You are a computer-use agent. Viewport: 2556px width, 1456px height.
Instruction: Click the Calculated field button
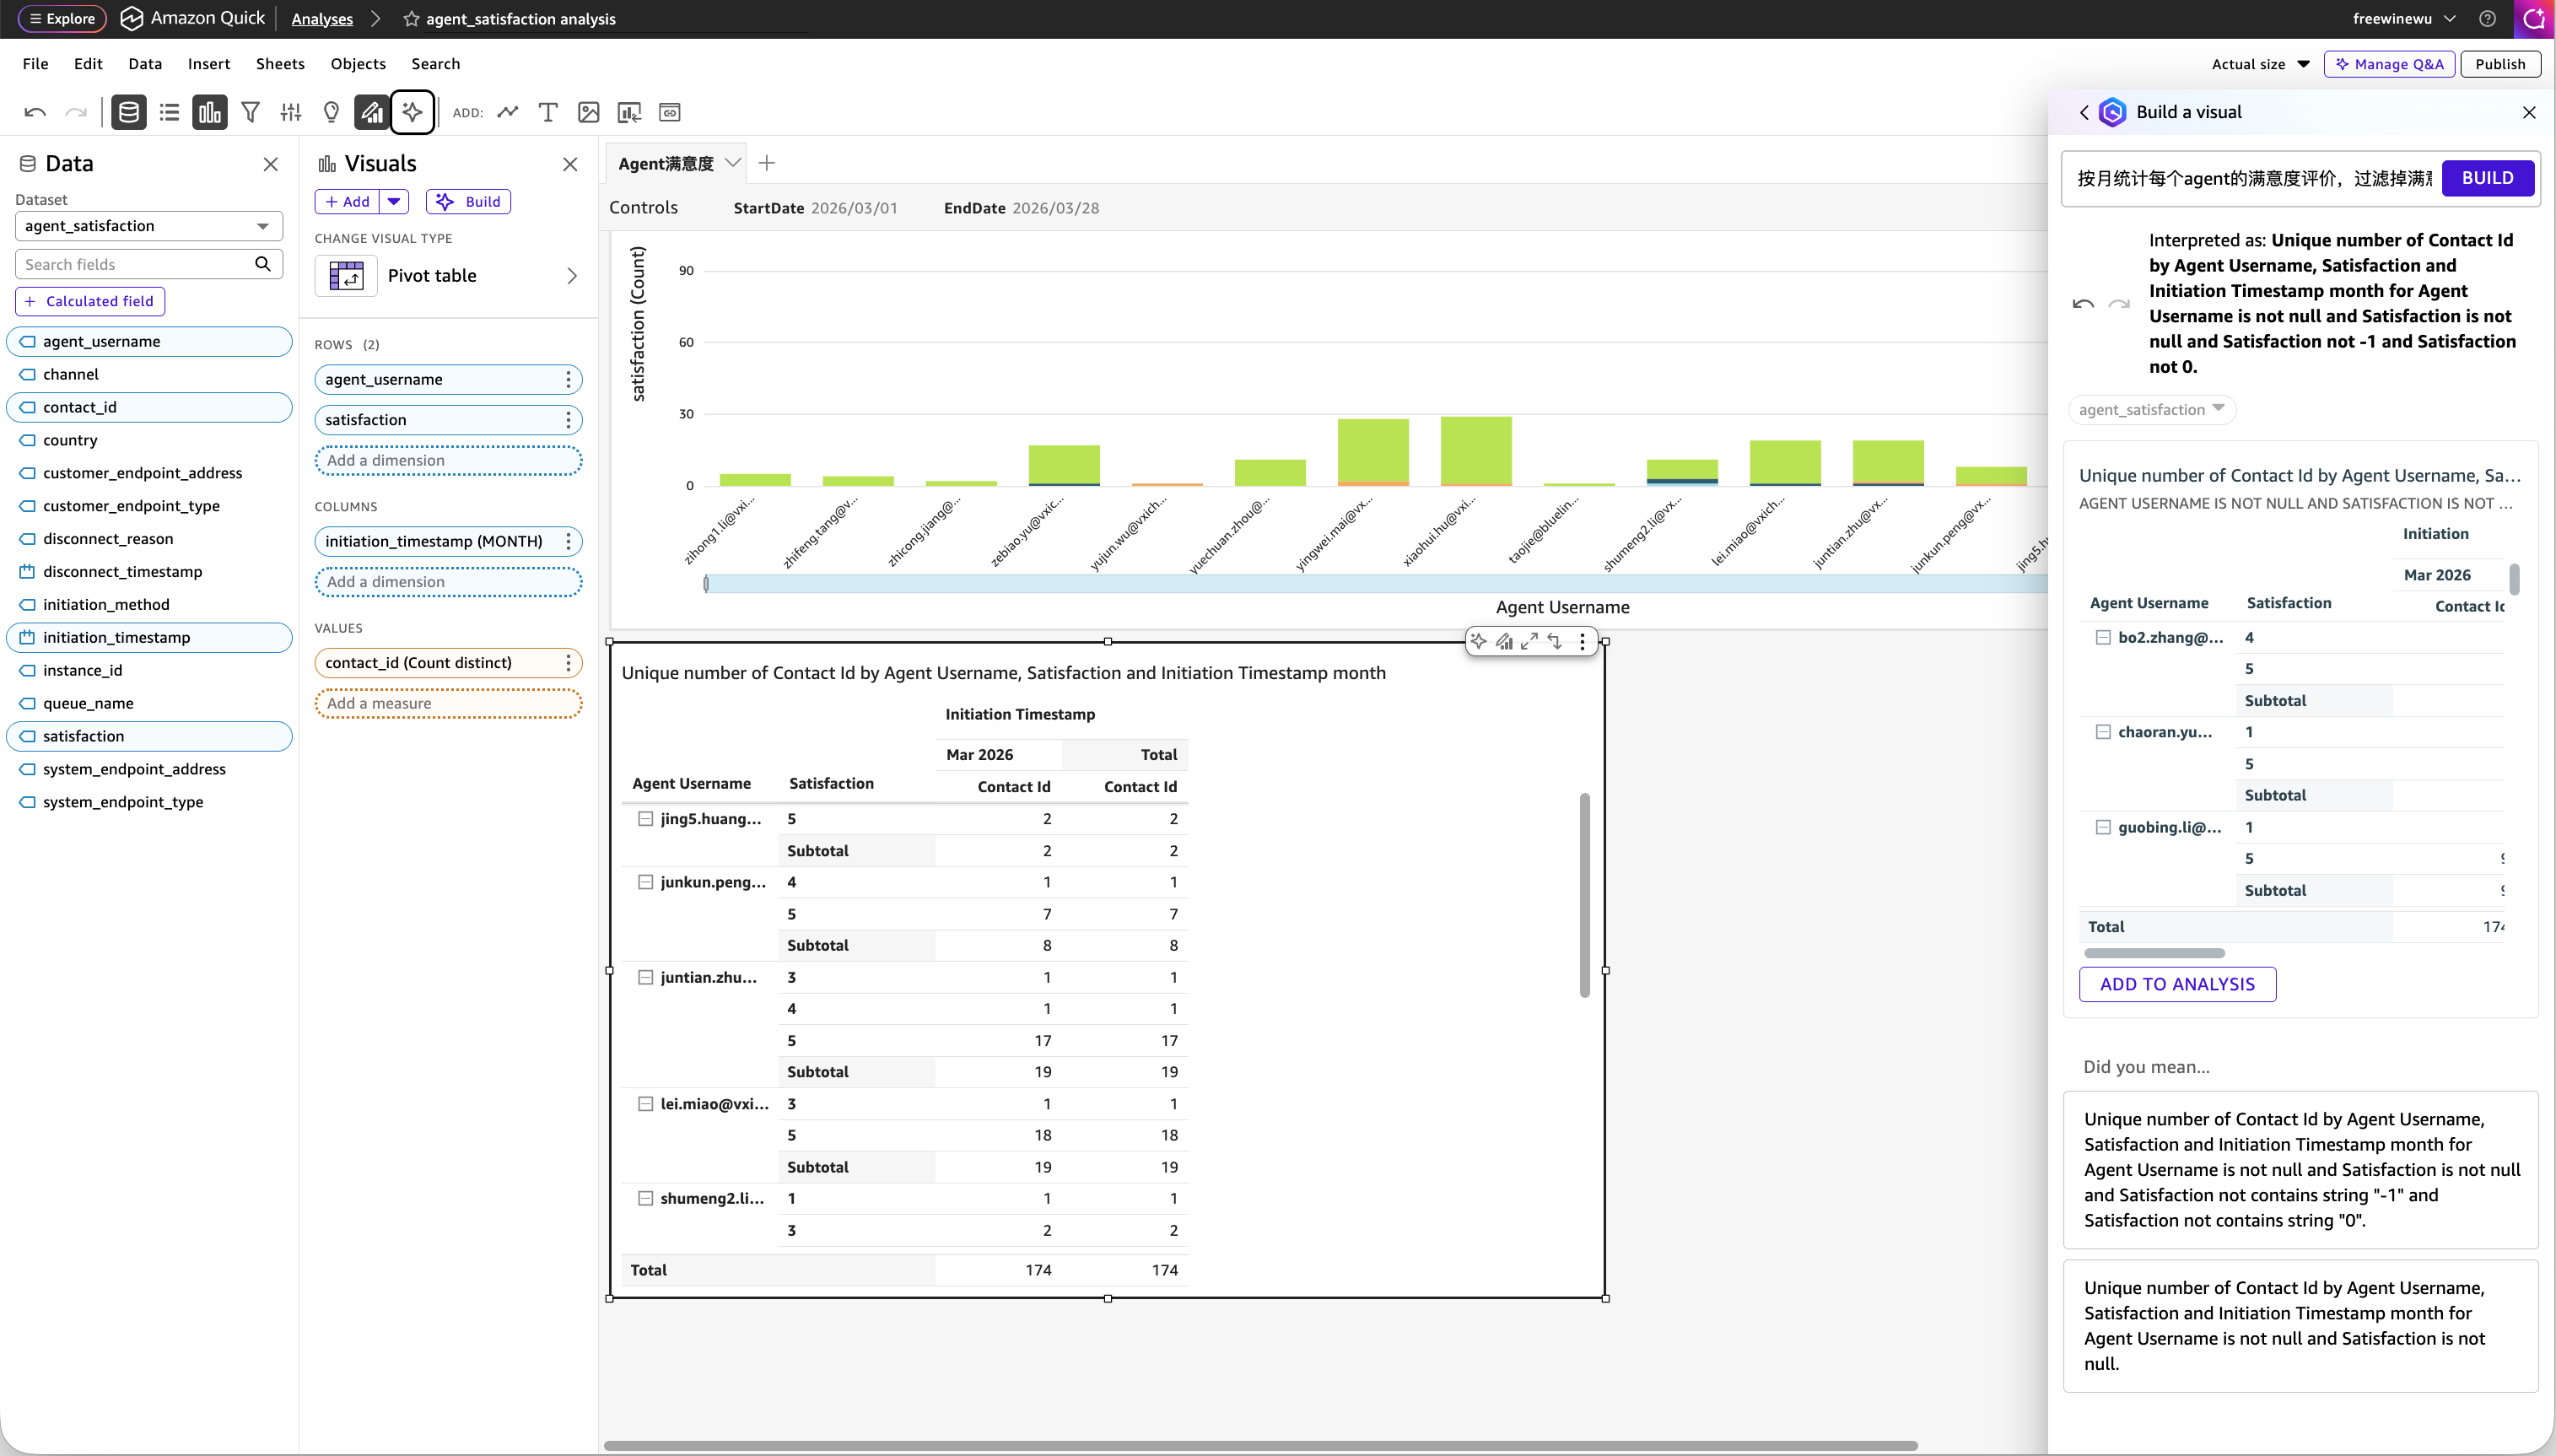pos(90,301)
